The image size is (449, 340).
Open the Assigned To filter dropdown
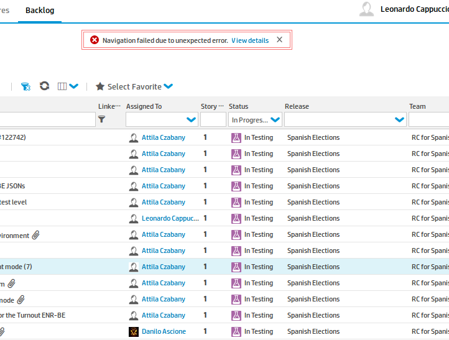click(191, 119)
